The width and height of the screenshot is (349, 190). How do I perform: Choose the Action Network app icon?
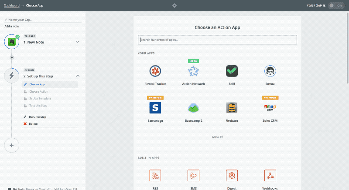click(x=193, y=71)
